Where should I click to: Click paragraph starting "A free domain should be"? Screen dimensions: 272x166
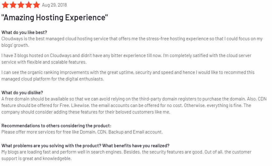[x=134, y=105]
